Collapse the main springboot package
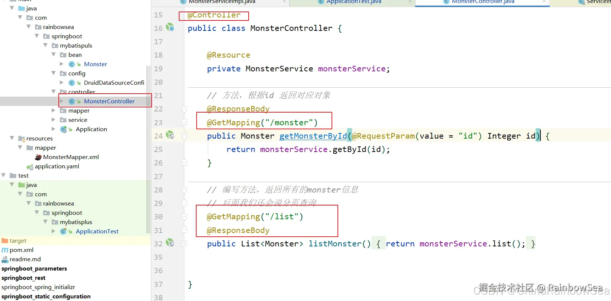Screen dimensions: 611x301 pos(37,36)
